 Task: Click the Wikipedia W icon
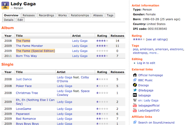tap(135, 100)
